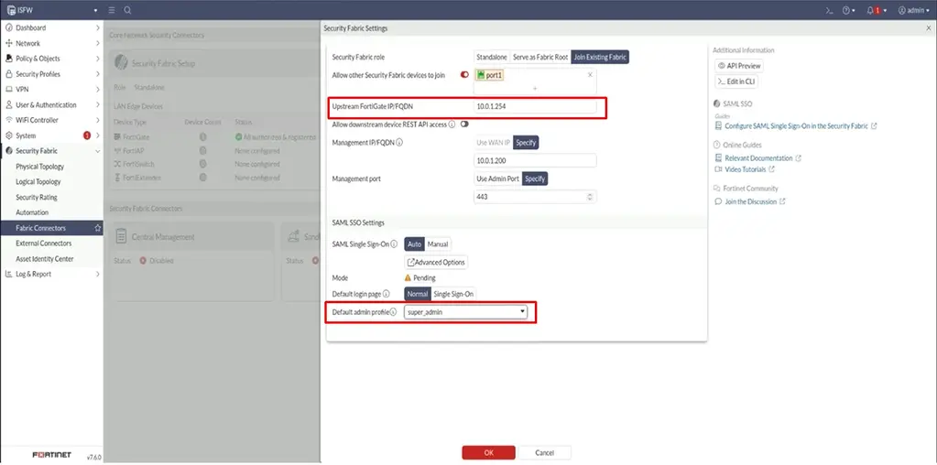Toggle Allow downstream device REST API access
The width and height of the screenshot is (937, 465).
coord(464,124)
